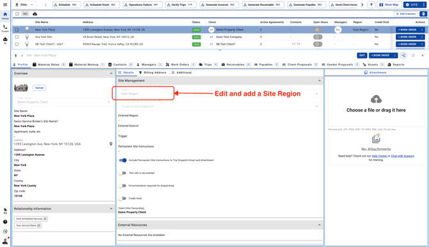Switch to the Contacts tab
This screenshot has height=247, width=429.
coord(120,65)
